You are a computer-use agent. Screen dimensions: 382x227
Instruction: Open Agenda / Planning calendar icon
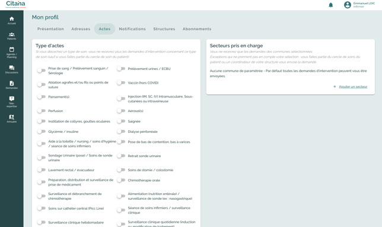(12, 49)
